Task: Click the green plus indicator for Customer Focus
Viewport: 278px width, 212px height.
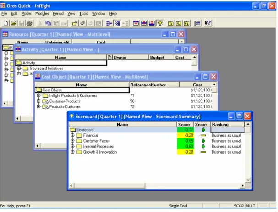Action: (x=203, y=141)
